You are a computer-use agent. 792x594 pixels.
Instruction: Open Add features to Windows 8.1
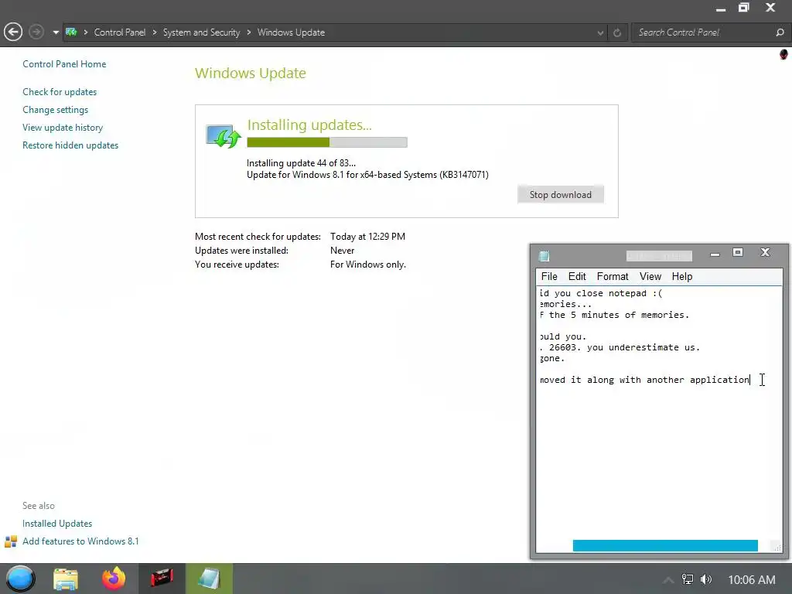pyautogui.click(x=80, y=541)
